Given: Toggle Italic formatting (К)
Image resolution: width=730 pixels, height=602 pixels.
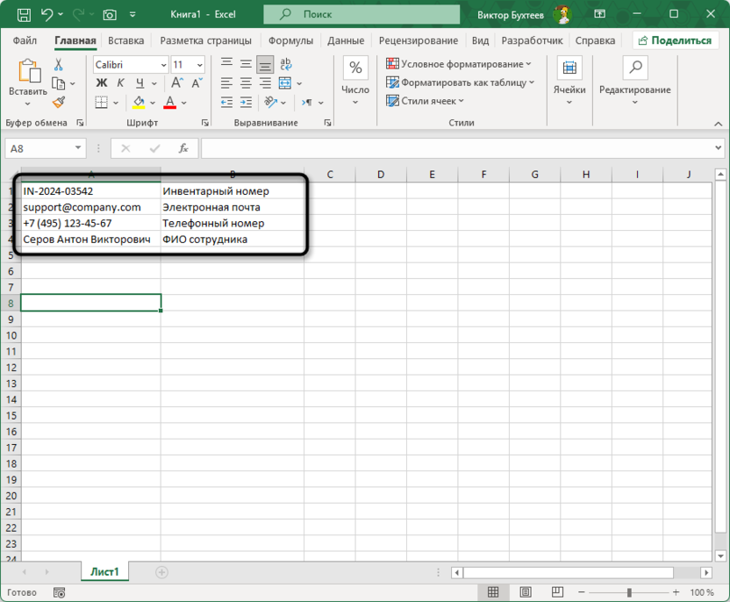Looking at the screenshot, I should (x=118, y=83).
